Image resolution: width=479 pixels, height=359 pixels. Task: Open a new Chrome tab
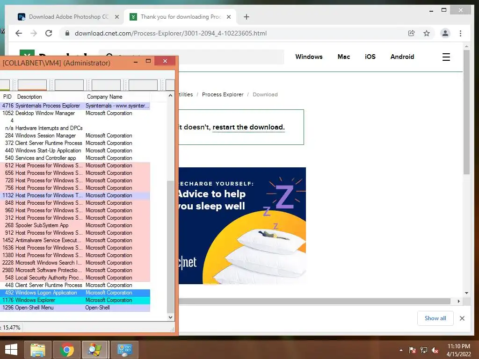(x=247, y=17)
